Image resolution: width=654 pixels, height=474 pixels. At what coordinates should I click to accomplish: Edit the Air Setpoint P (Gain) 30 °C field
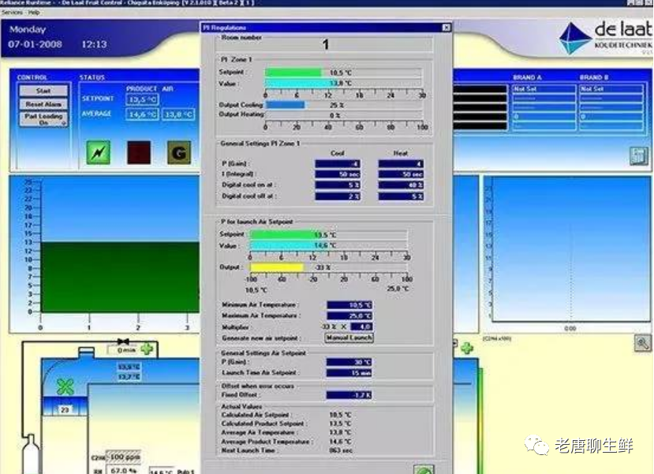point(349,362)
